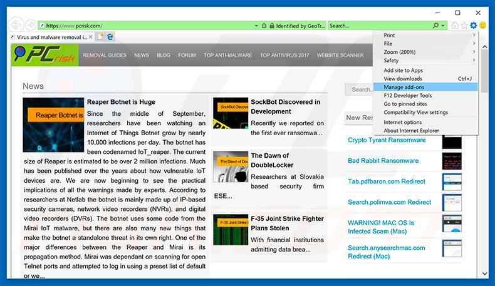Viewport: 495px width, 286px height.
Task: Click the browser Forward arrow button
Action: (31, 25)
